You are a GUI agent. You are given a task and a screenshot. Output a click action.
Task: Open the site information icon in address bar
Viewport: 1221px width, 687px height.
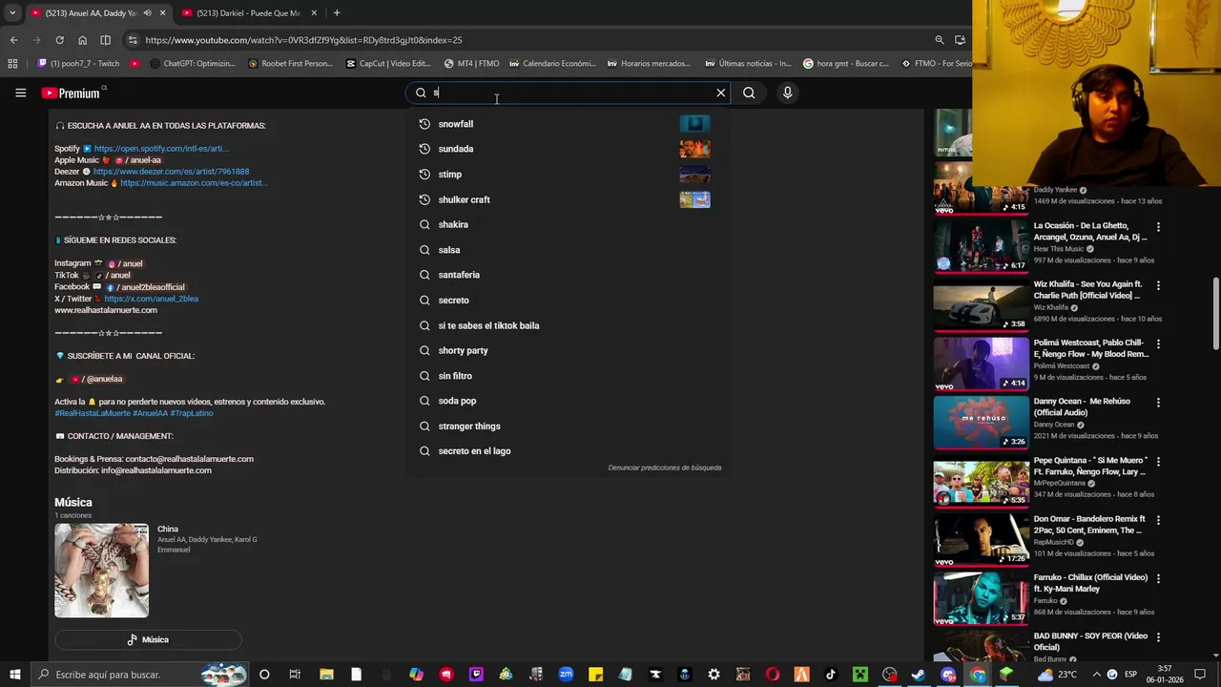coord(133,40)
